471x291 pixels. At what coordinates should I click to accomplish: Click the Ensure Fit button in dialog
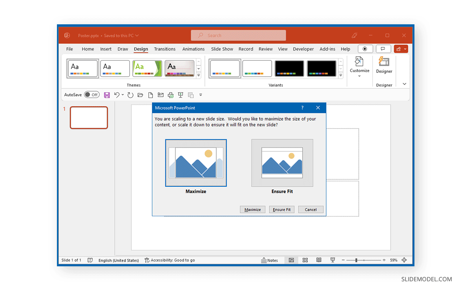(282, 210)
